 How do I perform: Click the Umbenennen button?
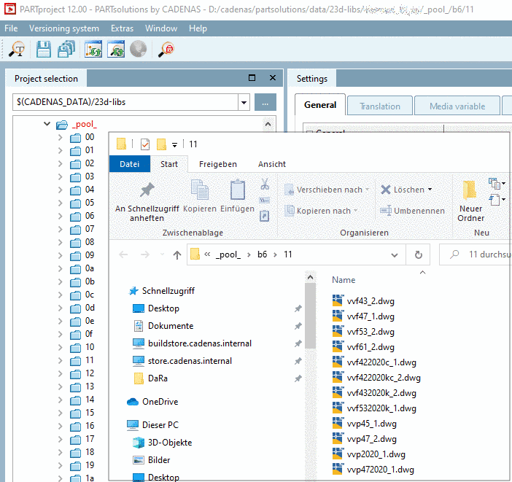tap(412, 211)
